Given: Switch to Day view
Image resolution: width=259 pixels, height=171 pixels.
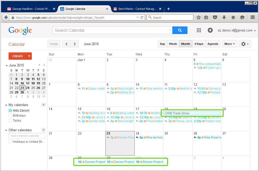Looking at the screenshot, I should pyautogui.click(x=162, y=44).
